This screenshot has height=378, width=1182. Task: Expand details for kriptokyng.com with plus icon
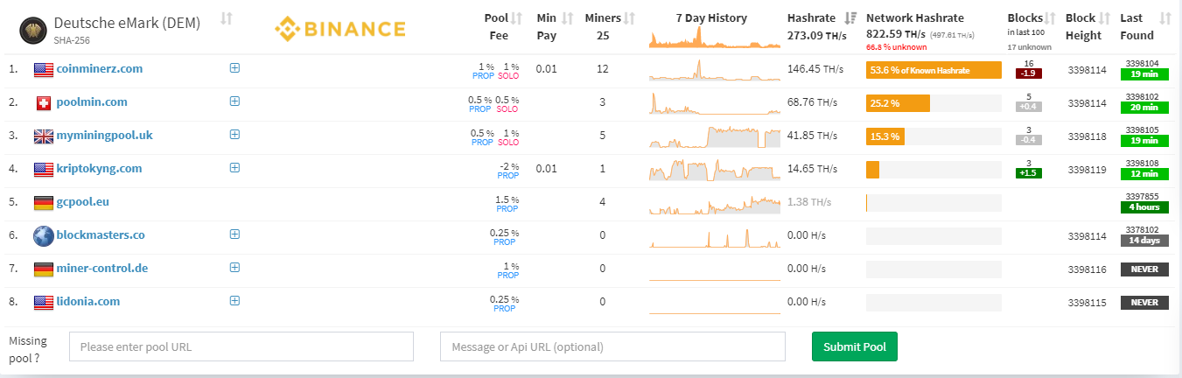[x=234, y=168]
